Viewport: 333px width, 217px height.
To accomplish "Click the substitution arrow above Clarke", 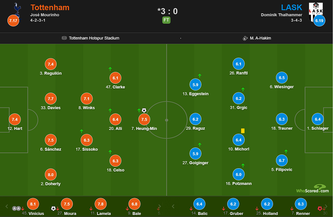I will (110, 69).
